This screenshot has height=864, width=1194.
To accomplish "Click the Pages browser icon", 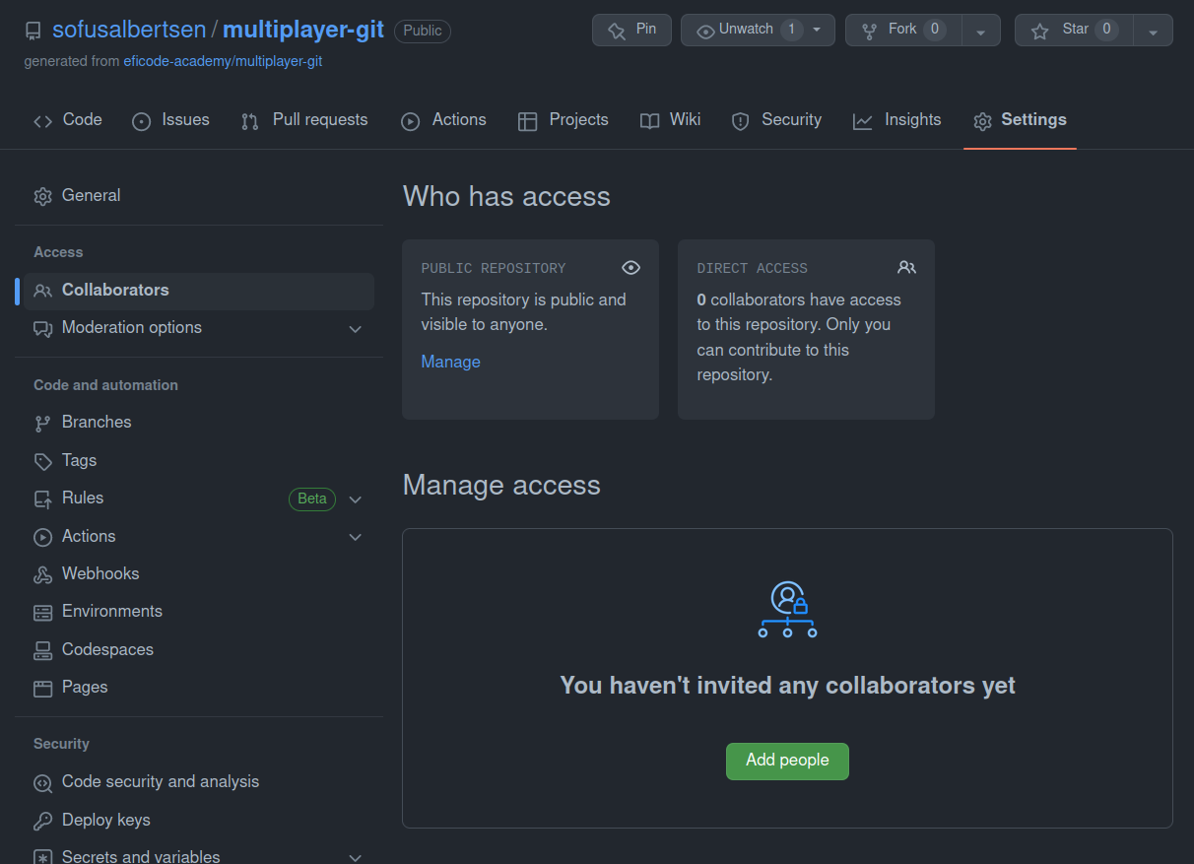I will coord(42,688).
